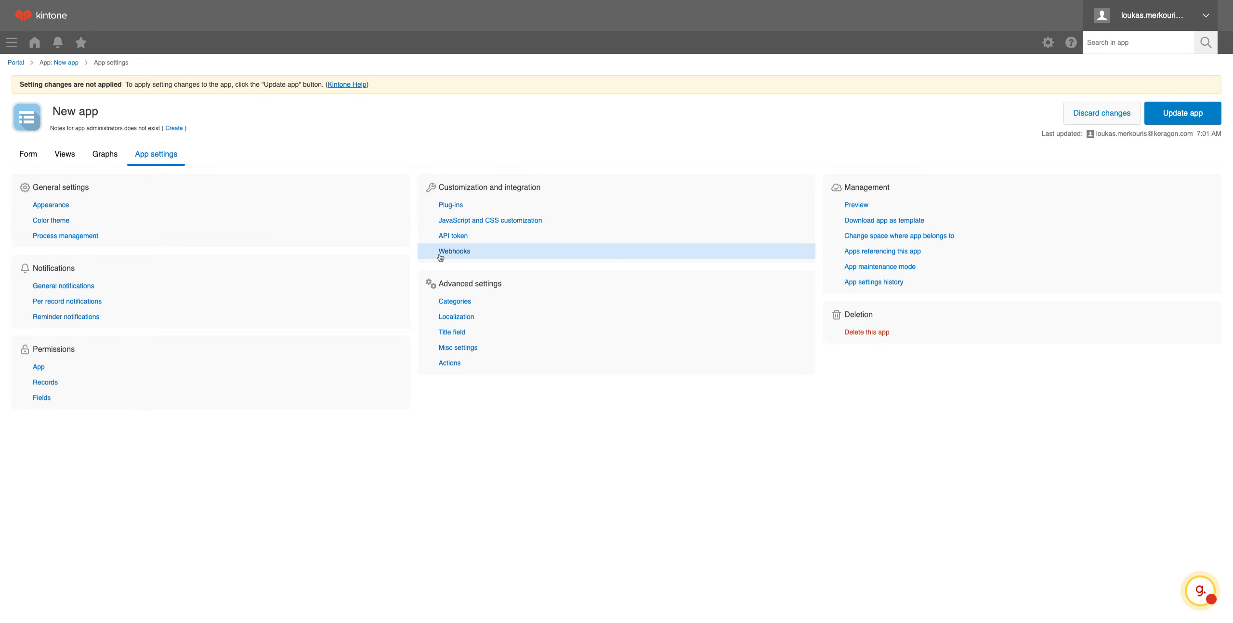Click in the Search in app field
The image size is (1233, 623).
(1138, 42)
